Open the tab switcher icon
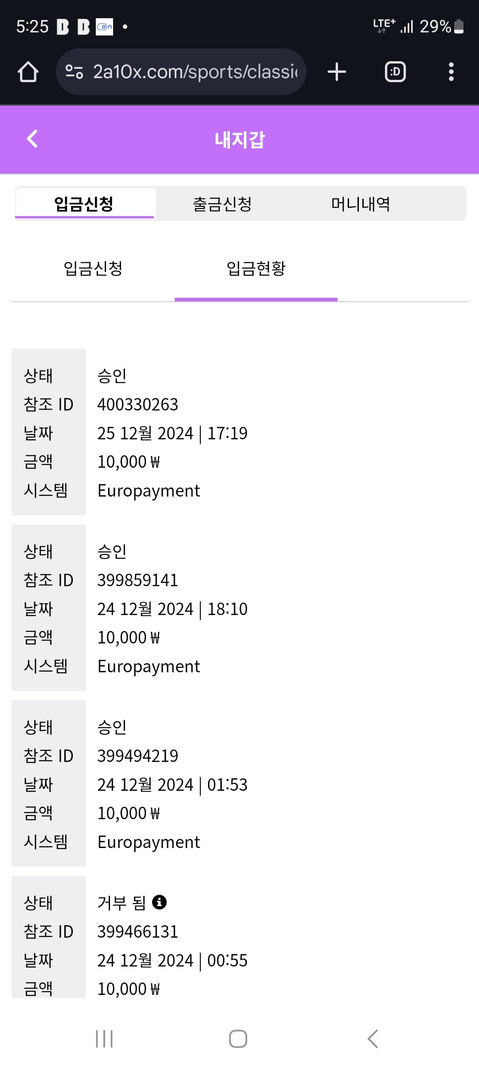 click(x=395, y=72)
